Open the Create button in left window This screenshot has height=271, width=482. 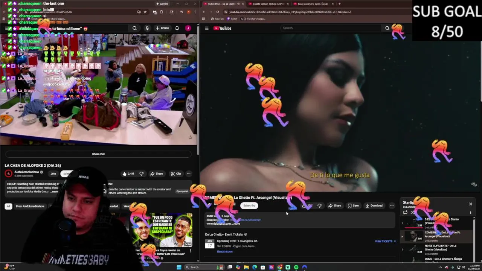162,28
